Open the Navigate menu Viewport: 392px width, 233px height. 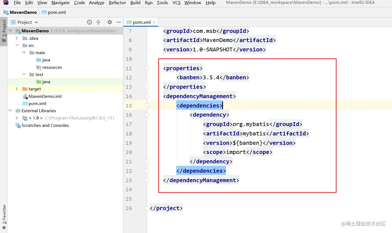(60, 3)
